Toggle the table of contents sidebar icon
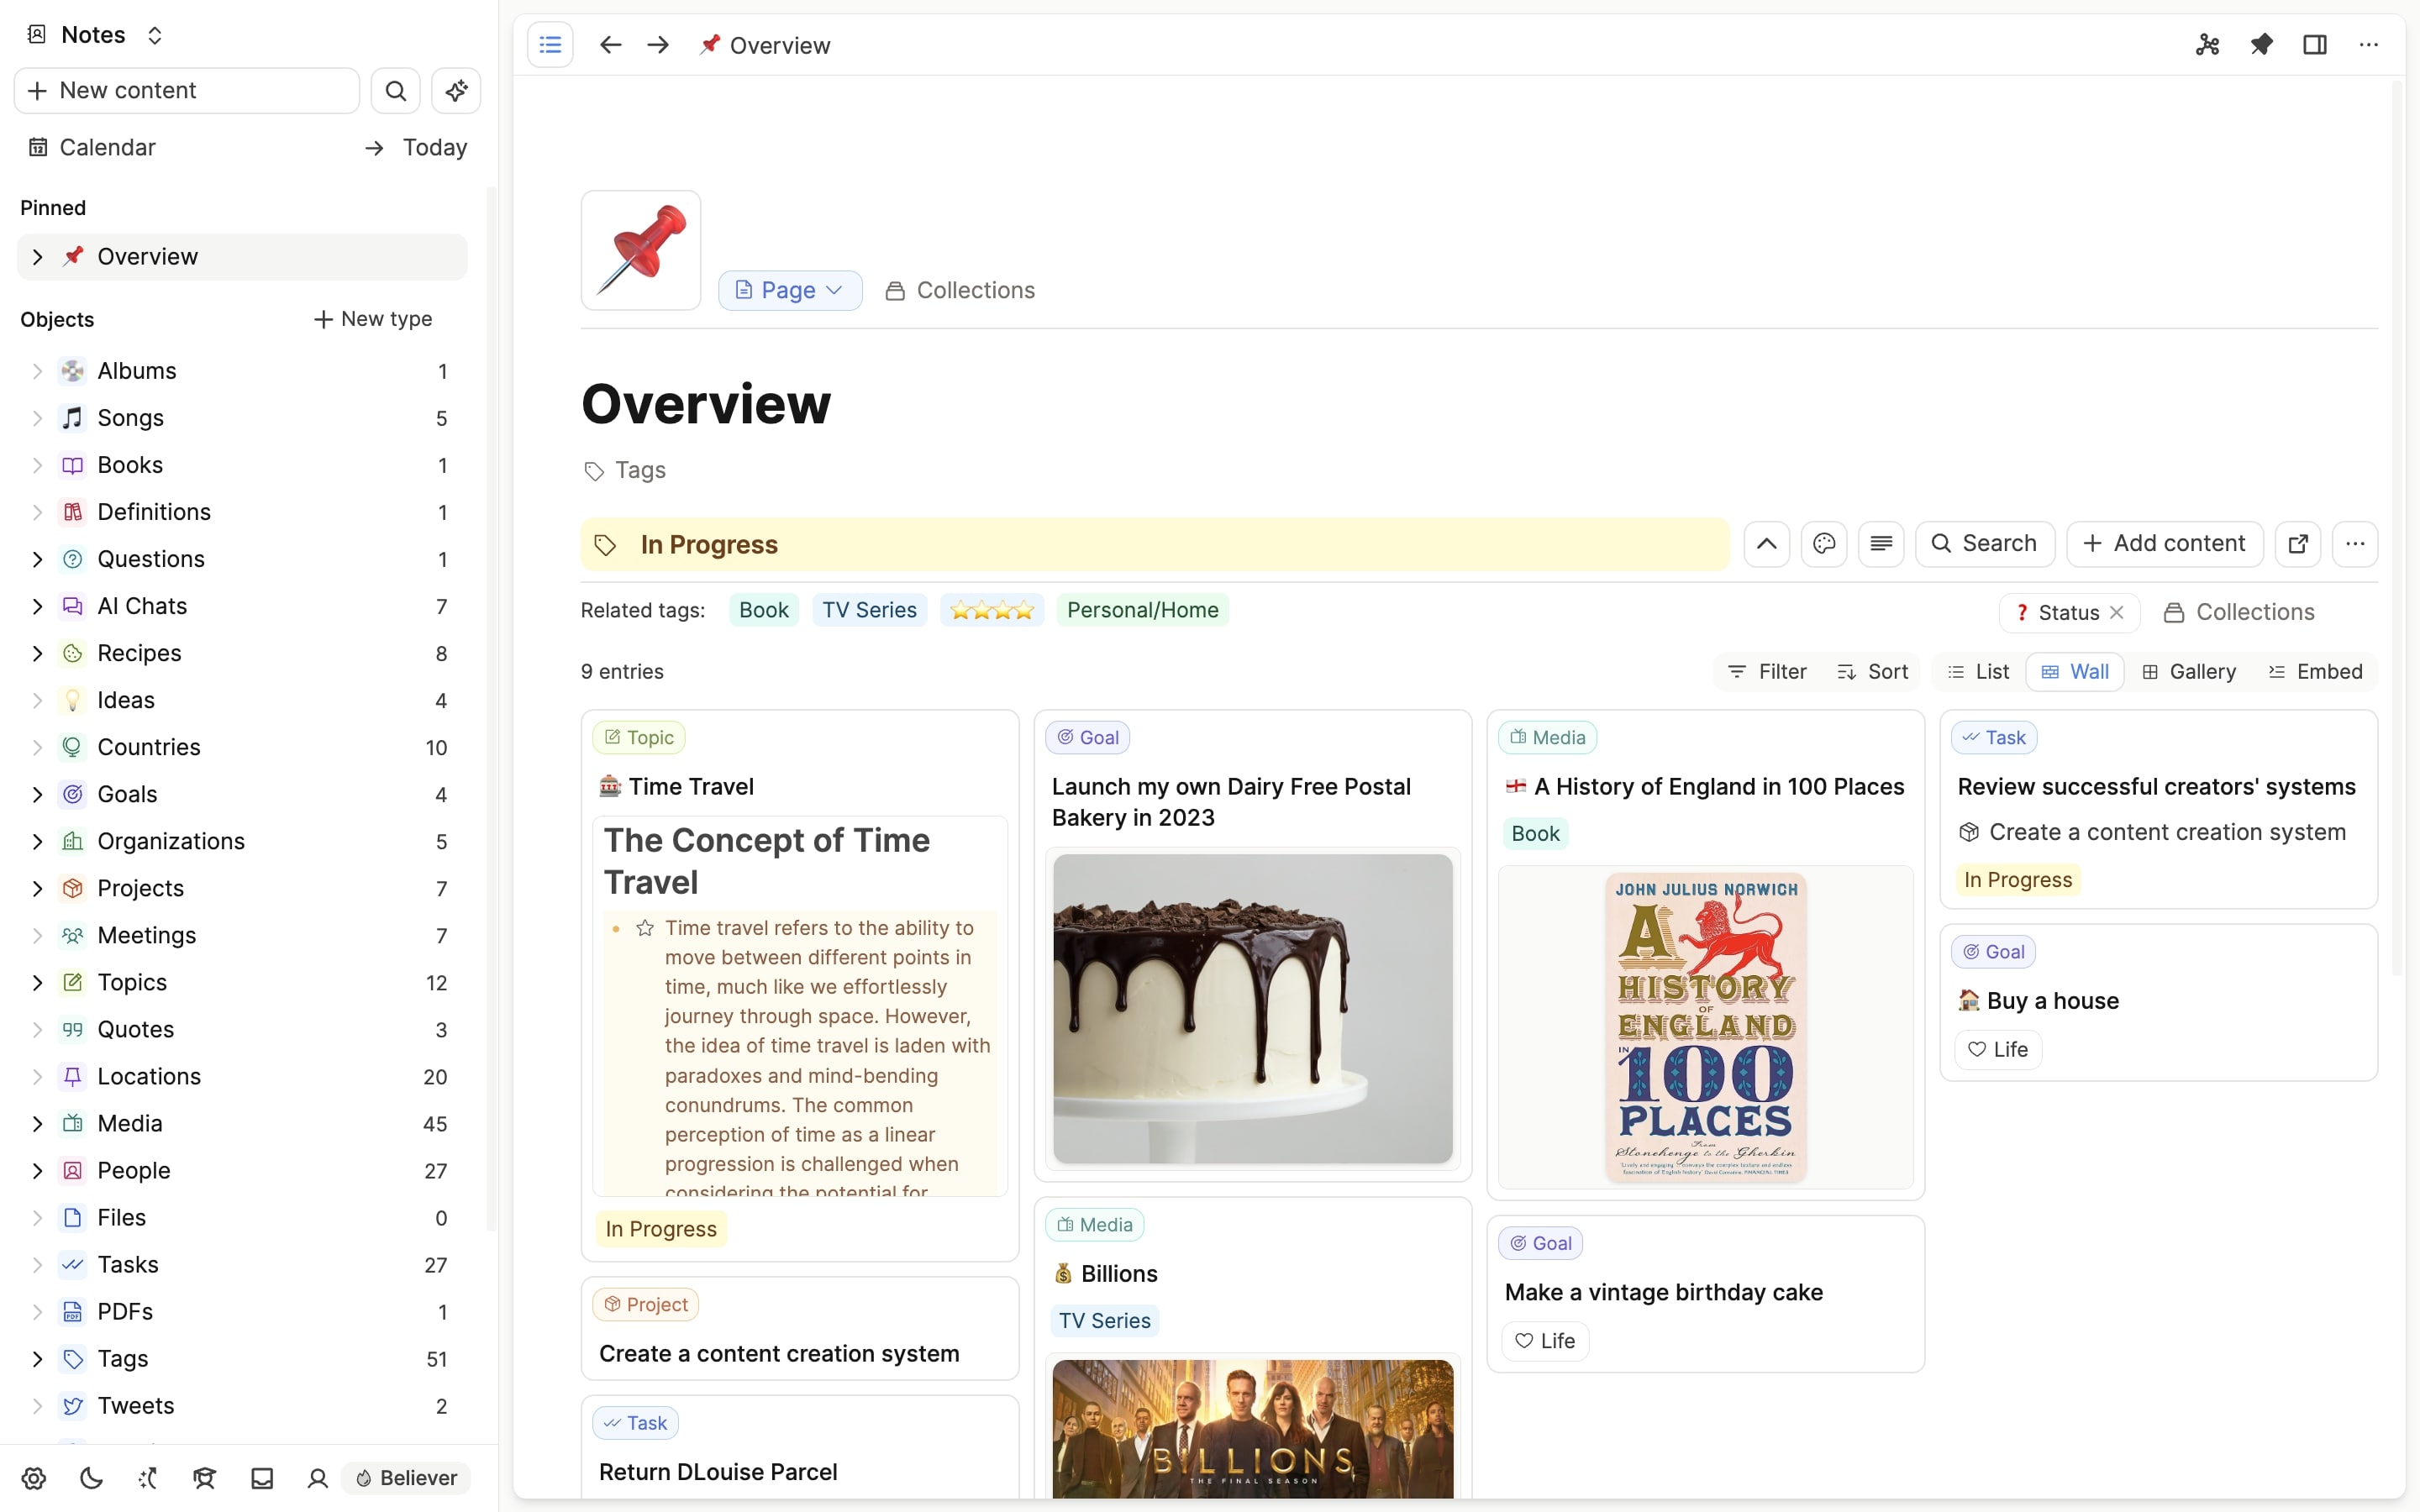 pos(550,45)
